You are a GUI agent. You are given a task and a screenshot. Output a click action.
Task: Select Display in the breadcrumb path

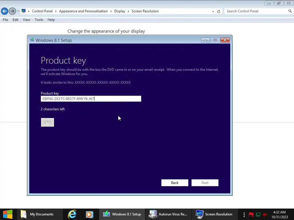[120, 11]
